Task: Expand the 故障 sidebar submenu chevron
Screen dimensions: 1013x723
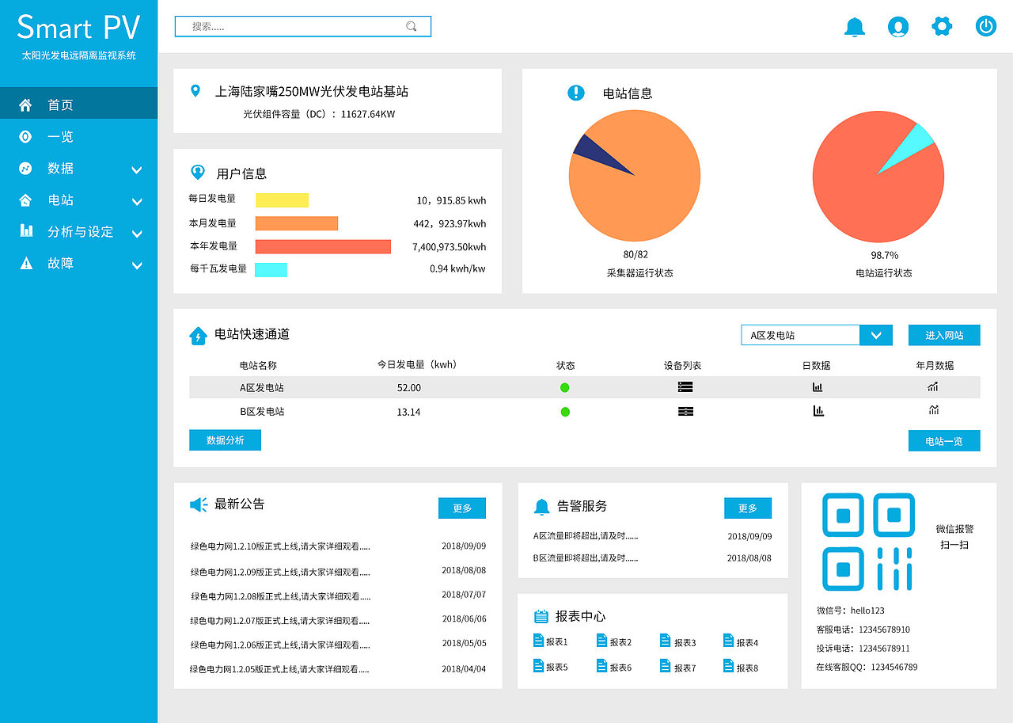Action: [137, 265]
